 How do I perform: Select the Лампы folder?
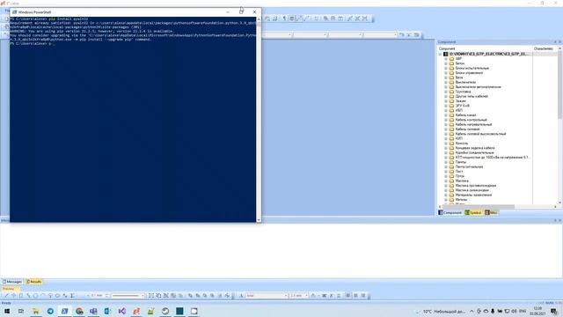tap(461, 162)
